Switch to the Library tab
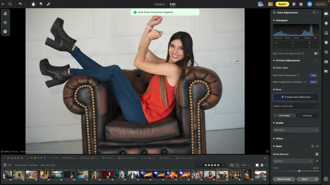 click(159, 4)
